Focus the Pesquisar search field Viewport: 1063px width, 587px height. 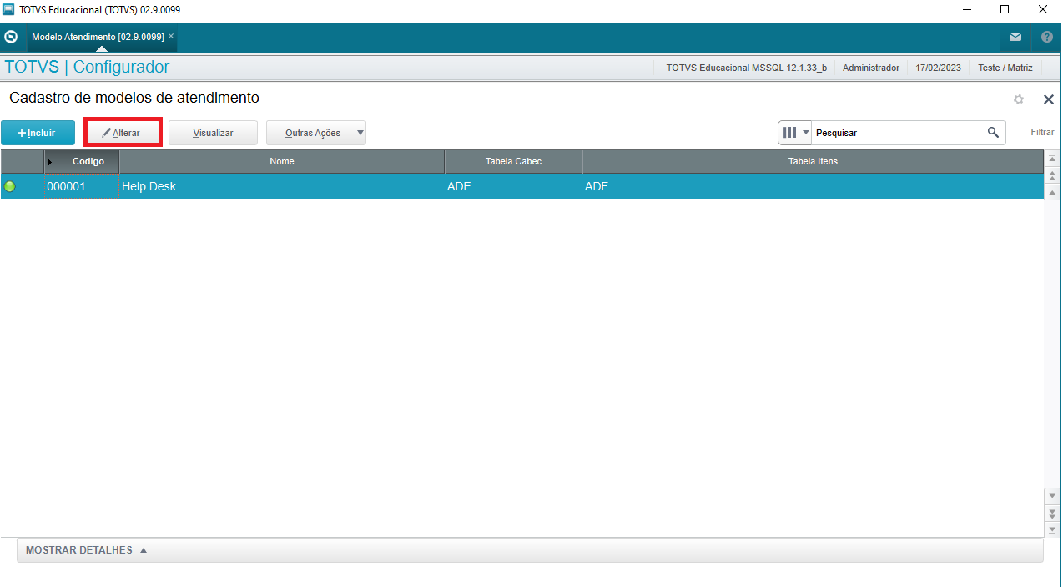[x=898, y=132]
